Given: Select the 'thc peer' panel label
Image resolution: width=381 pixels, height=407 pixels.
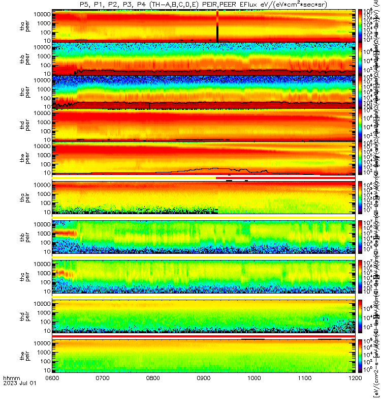Looking at the screenshot, I should pyautogui.click(x=25, y=92).
